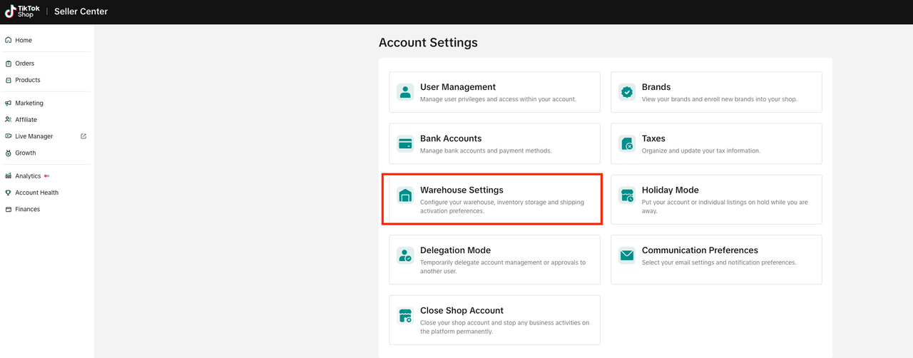The image size is (913, 358).
Task: Select Marketing in the sidebar
Action: (29, 103)
